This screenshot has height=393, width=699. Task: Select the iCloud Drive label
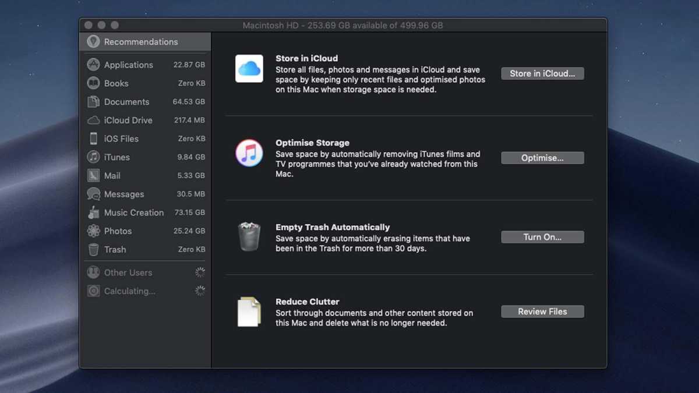(x=128, y=121)
